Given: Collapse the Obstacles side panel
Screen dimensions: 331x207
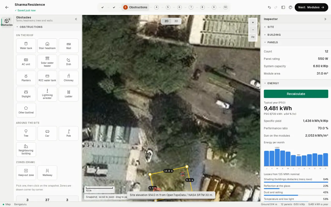Looking at the screenshot, I should [x=76, y=19].
